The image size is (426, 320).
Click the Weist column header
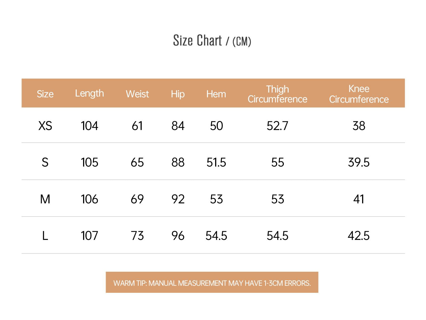pyautogui.click(x=137, y=94)
